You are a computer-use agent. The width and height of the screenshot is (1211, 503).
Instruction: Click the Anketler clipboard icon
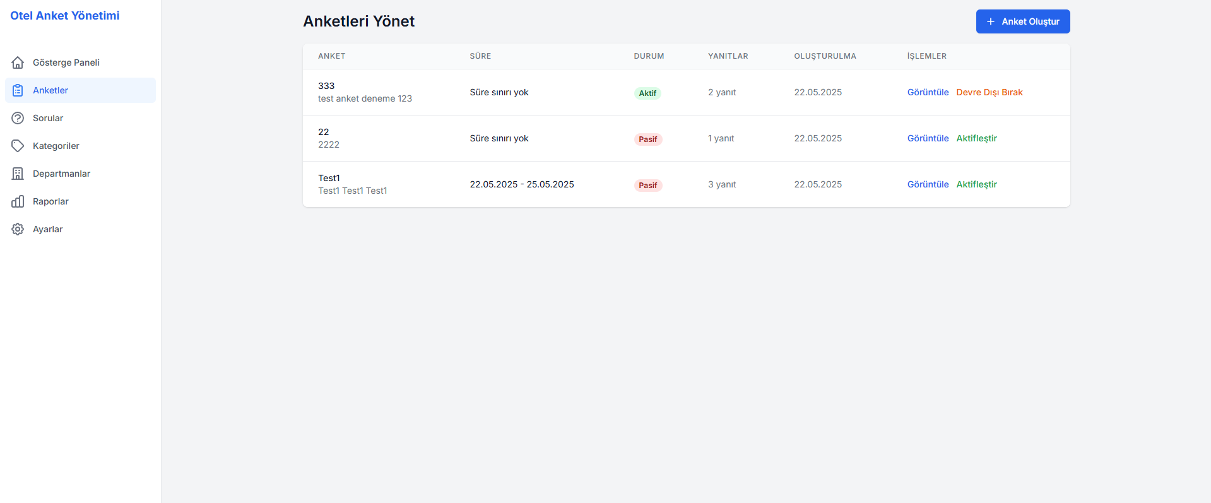point(18,90)
